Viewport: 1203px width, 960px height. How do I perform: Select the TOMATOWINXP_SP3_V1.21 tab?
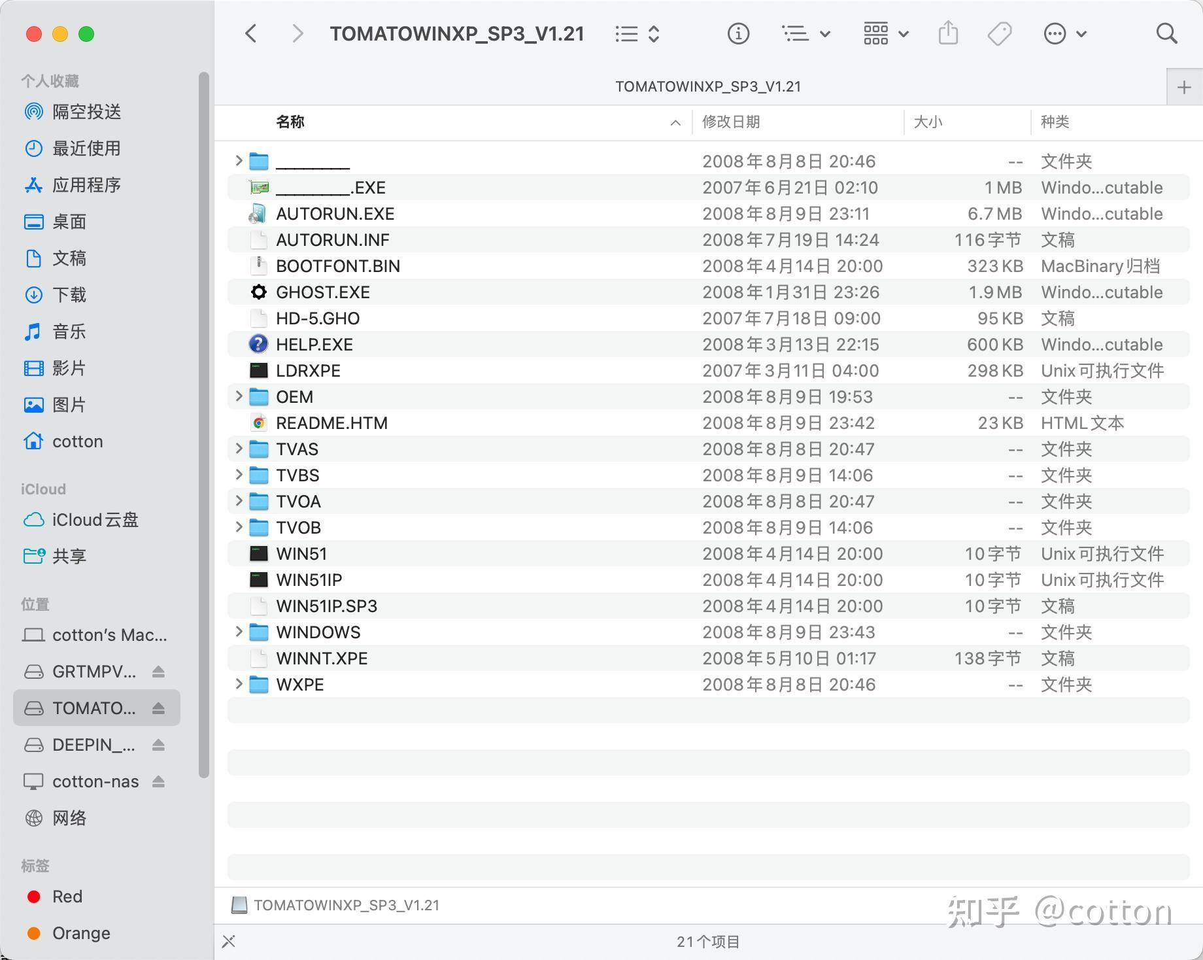click(708, 86)
